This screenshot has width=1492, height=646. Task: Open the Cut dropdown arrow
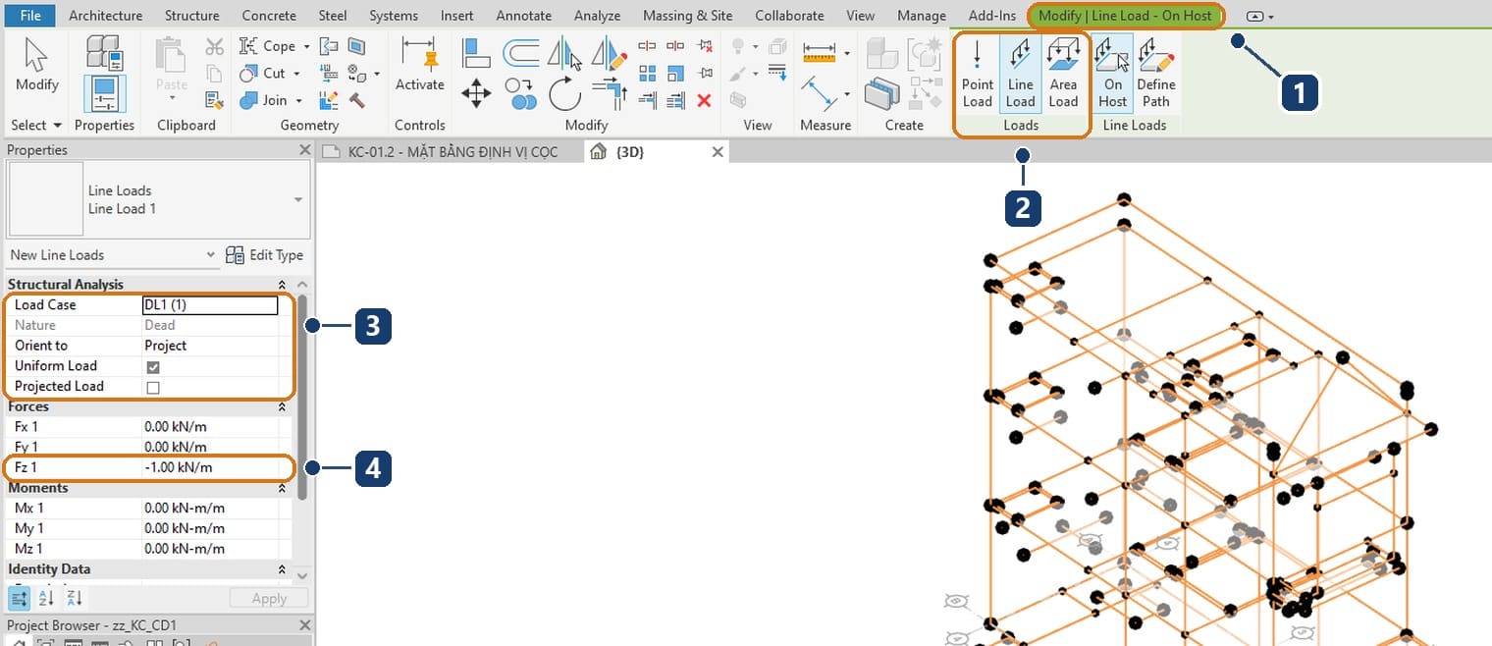[296, 74]
